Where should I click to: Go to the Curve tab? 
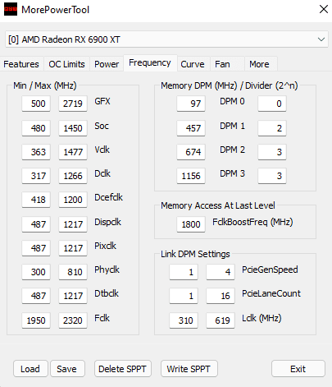point(193,64)
